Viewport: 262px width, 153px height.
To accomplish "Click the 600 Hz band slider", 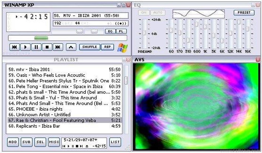I will [197, 24].
